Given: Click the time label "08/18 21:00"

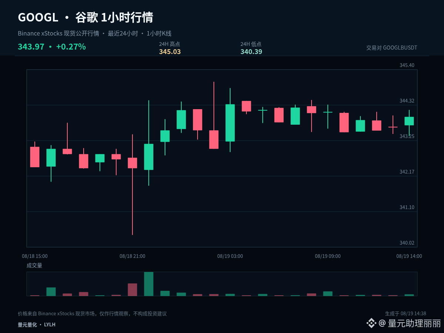Looking at the screenshot, I should pos(132,256).
